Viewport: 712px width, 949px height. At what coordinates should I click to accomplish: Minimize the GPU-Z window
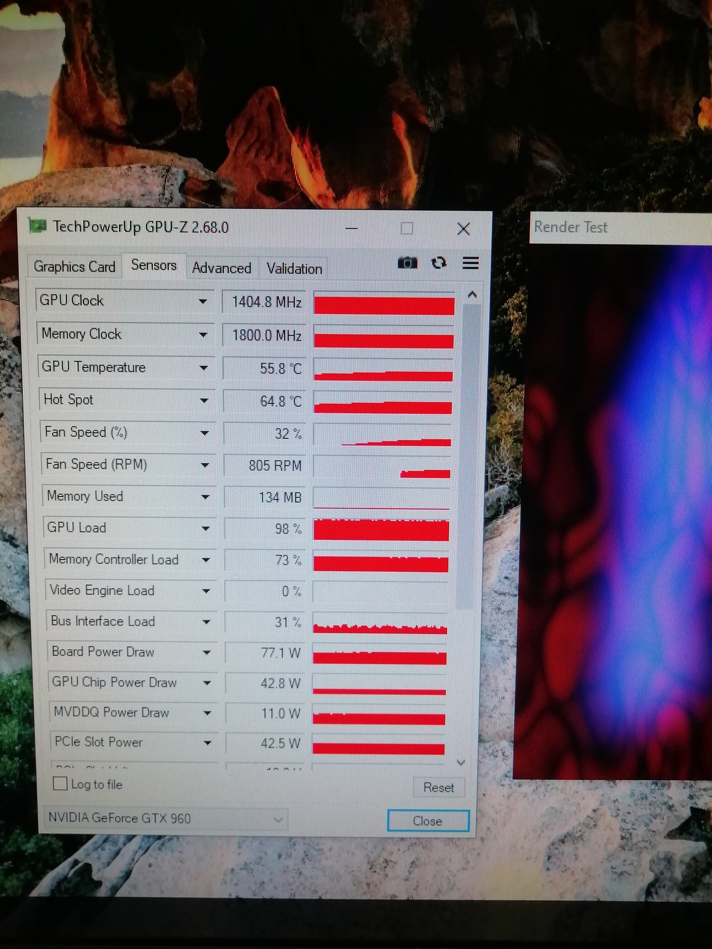pos(351,229)
